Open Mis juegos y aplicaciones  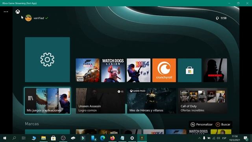click(47, 101)
